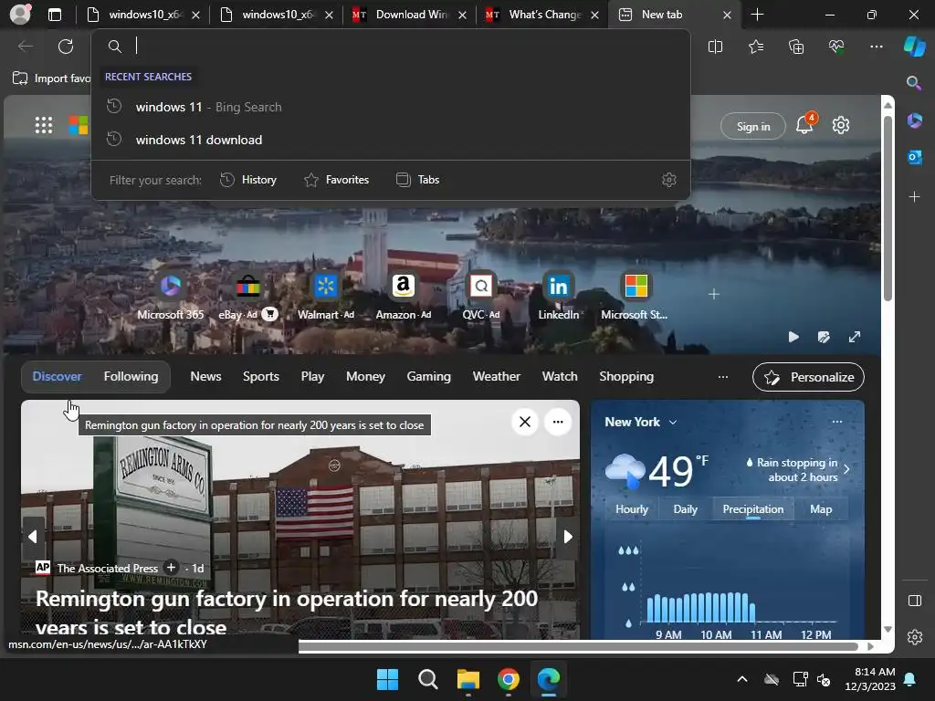Switch to the Download Win browser tab

point(409,15)
